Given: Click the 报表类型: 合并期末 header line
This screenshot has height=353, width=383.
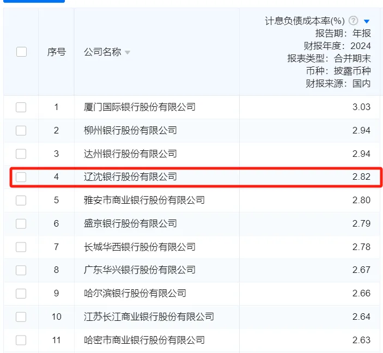Looking at the screenshot, I should tap(329, 58).
